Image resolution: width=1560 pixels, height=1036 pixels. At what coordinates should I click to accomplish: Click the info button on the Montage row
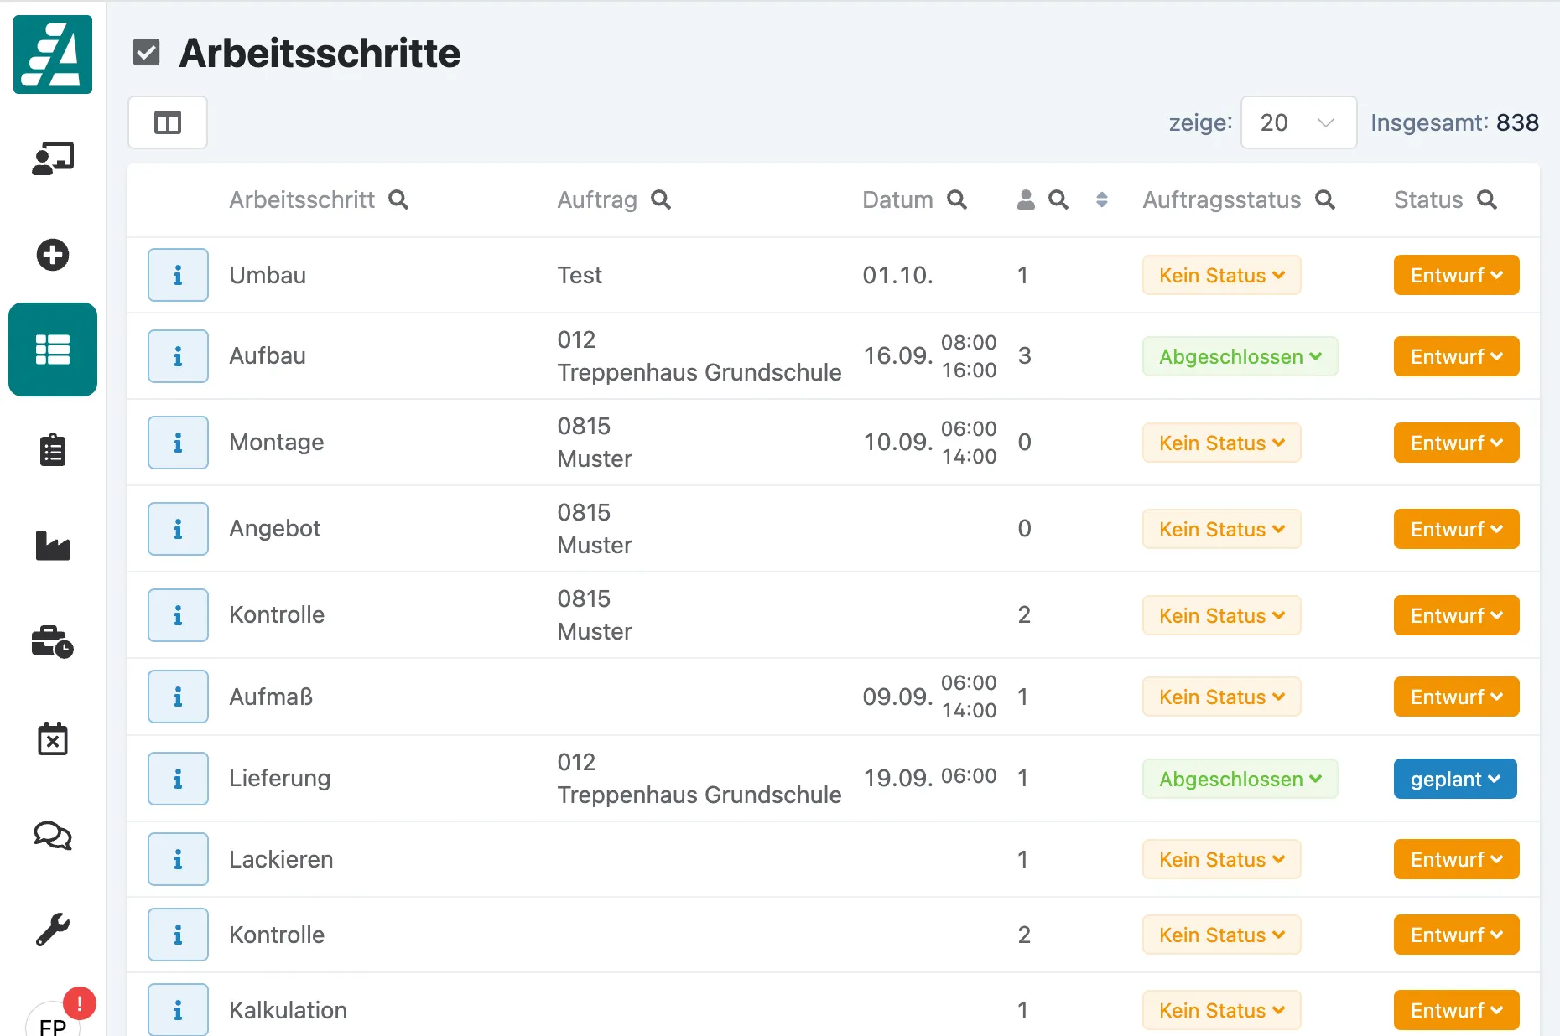click(x=178, y=443)
